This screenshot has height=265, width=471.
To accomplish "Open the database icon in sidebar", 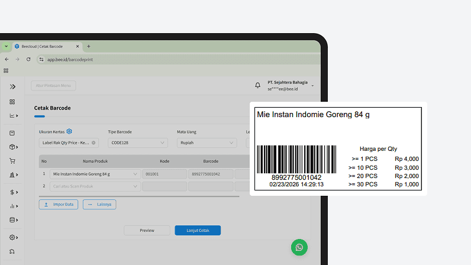I will coord(14,220).
